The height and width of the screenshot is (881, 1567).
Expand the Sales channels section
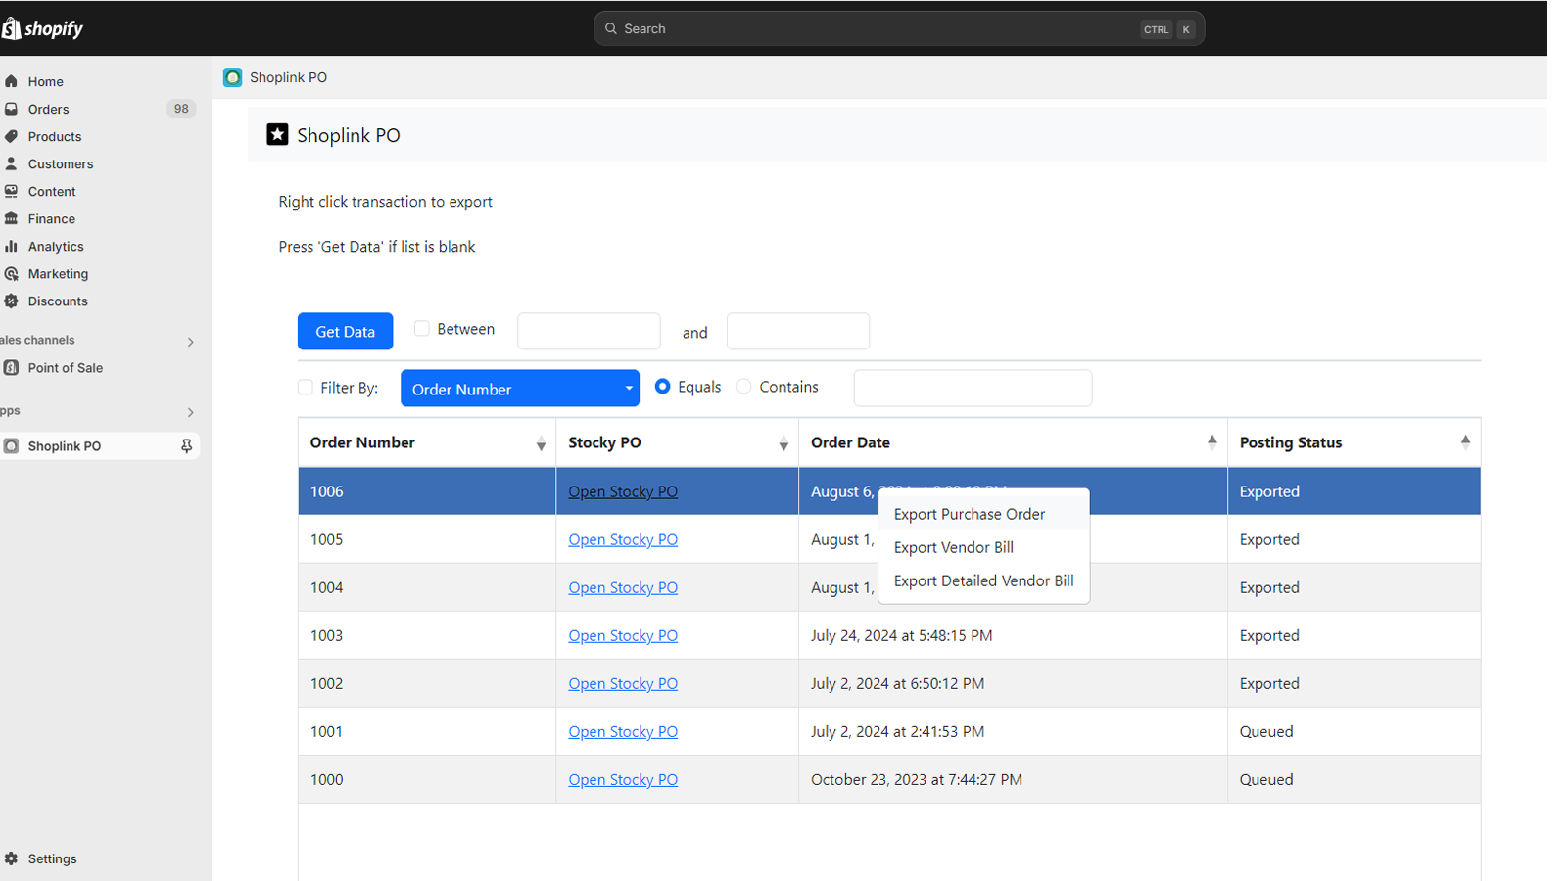[x=190, y=341]
